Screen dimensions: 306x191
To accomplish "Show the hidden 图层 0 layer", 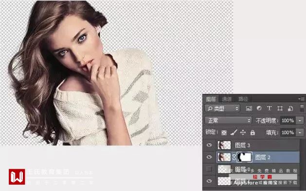I will point(209,169).
